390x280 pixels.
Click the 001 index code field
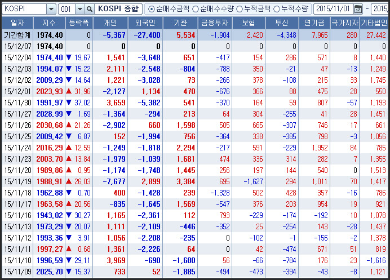click(67, 9)
